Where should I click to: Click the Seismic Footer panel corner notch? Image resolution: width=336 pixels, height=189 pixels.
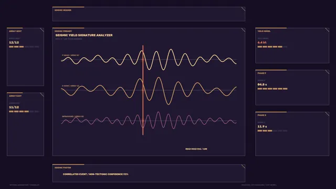coord(243,166)
